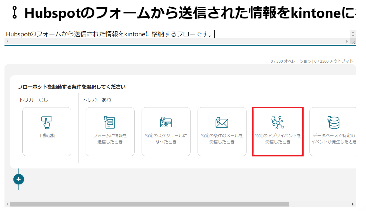Click the description field's right scroll arrow

point(348,41)
